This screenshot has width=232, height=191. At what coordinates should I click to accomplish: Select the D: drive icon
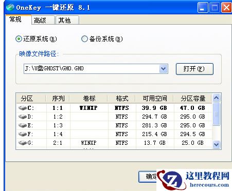pos(23,117)
